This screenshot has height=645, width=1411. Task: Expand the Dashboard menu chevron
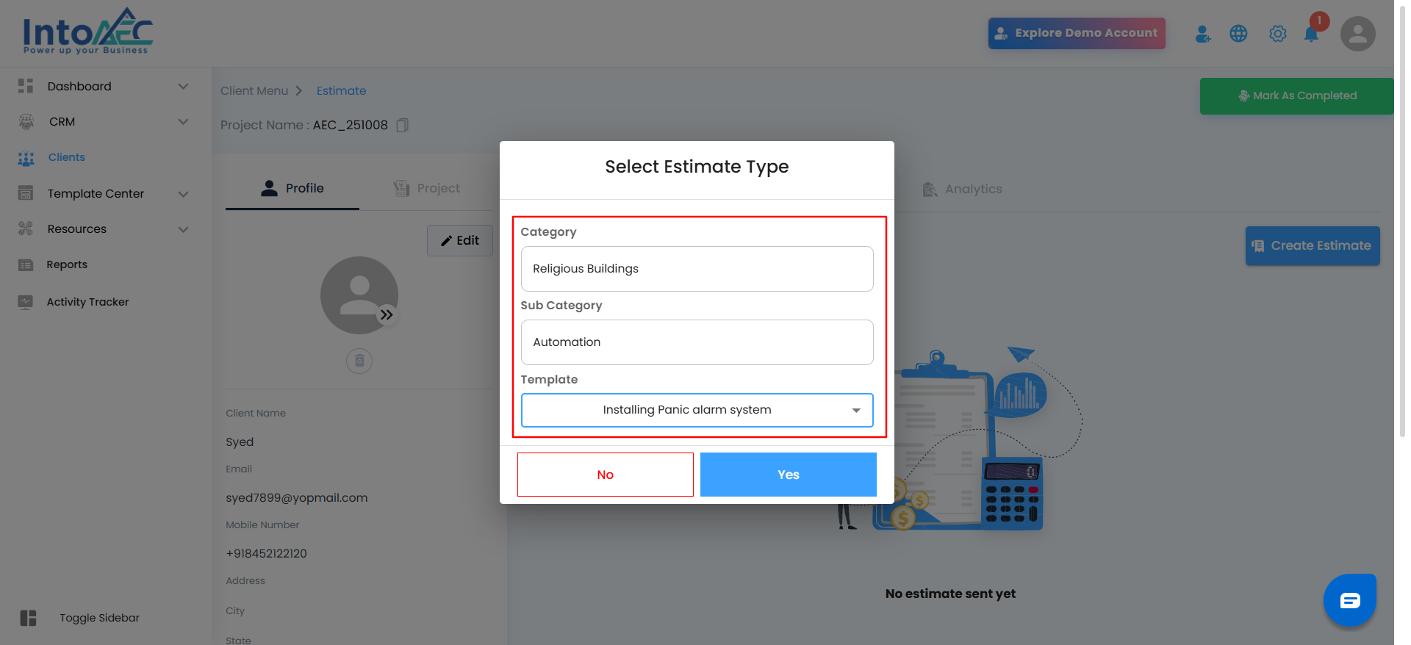click(183, 87)
